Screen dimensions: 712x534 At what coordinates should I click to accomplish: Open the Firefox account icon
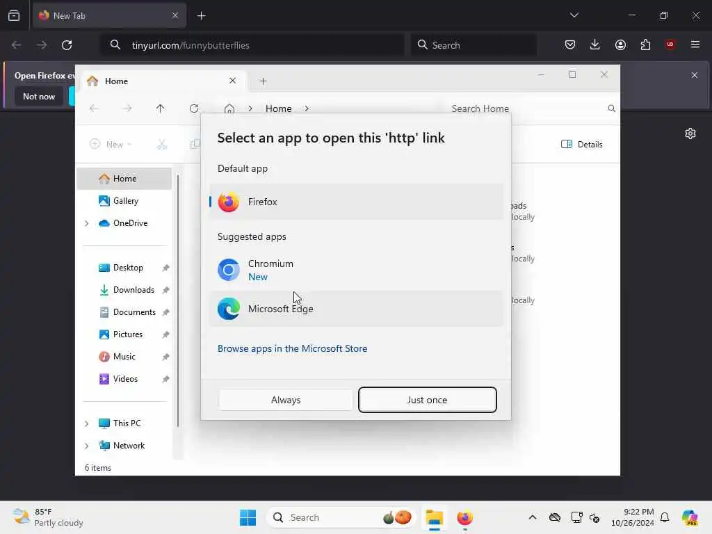click(620, 44)
